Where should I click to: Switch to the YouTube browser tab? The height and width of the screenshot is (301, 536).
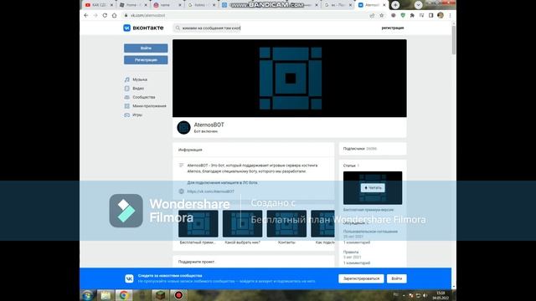click(x=97, y=5)
